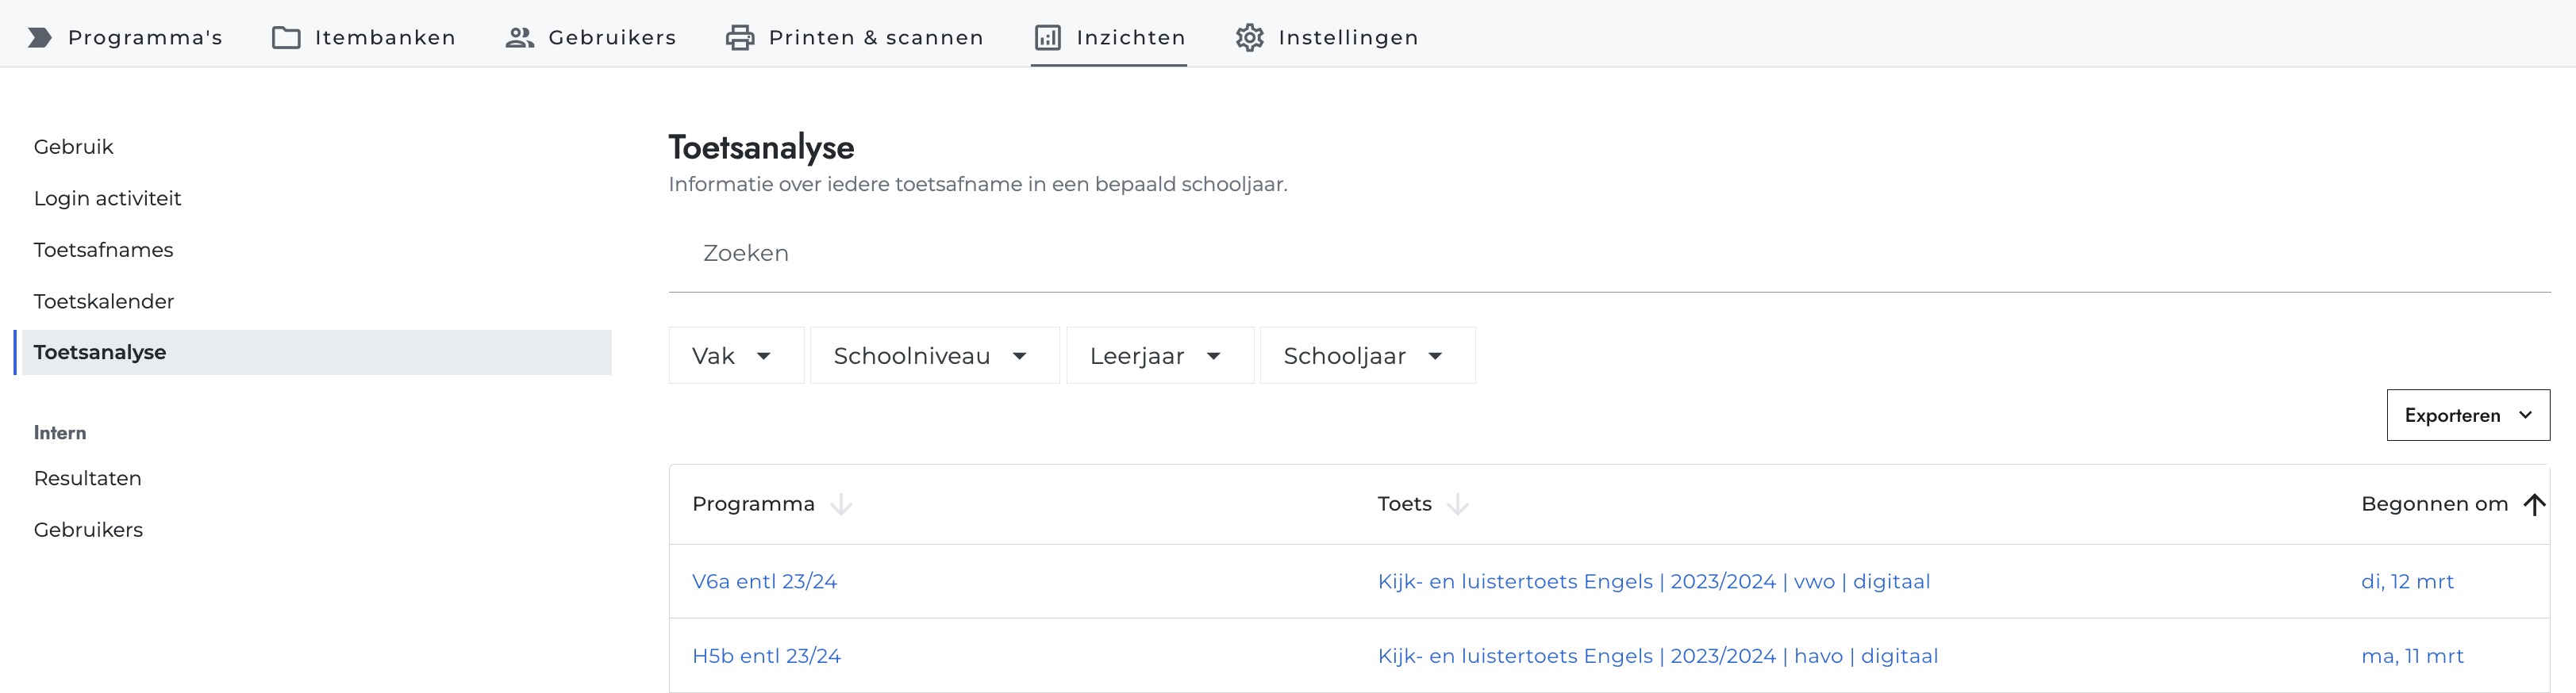Image resolution: width=2576 pixels, height=693 pixels.
Task: Click the Instellingen gear icon
Action: pyautogui.click(x=1249, y=38)
